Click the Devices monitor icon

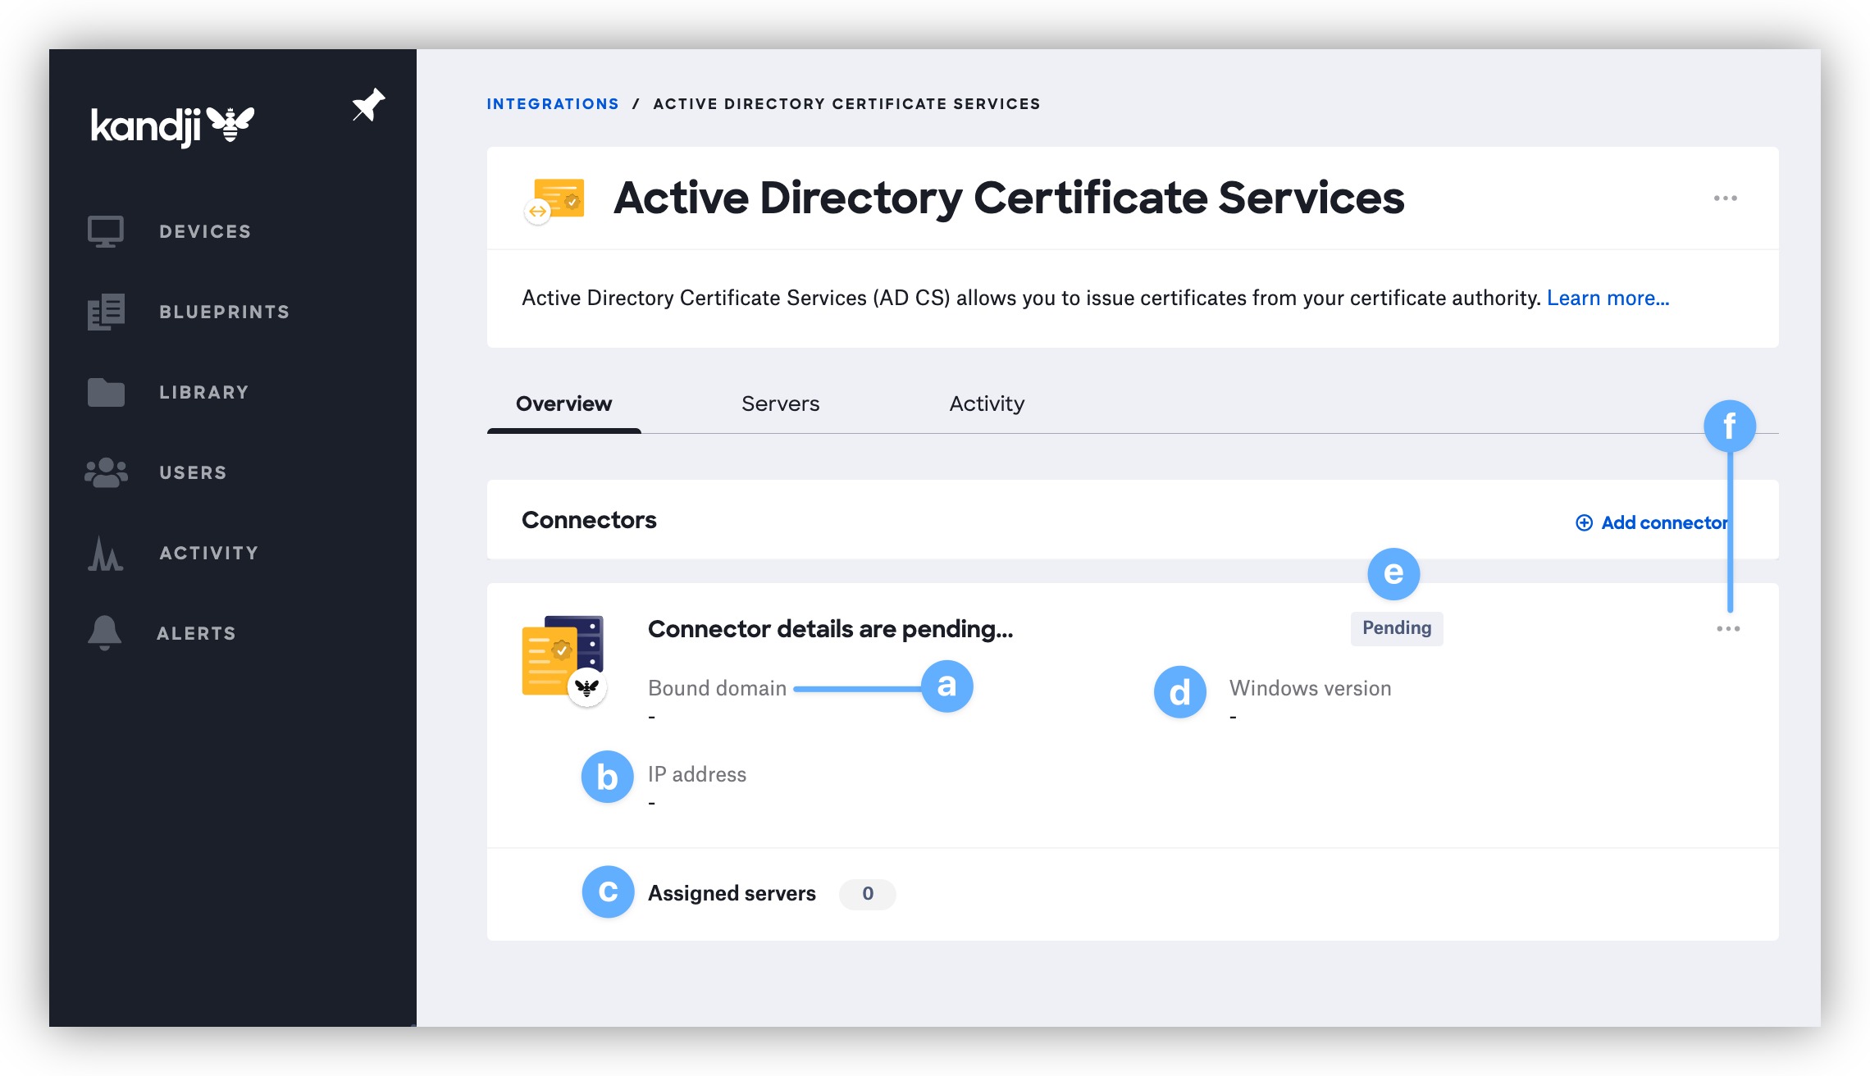point(106,231)
